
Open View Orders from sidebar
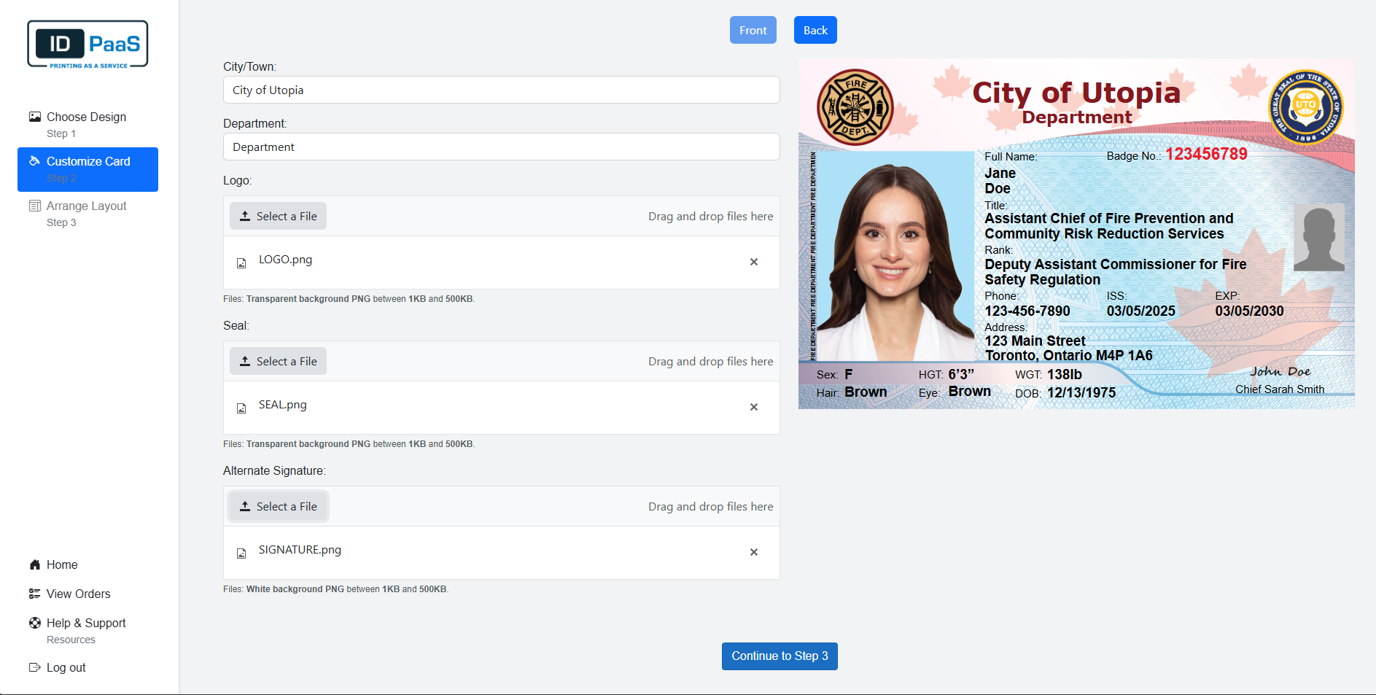78,594
